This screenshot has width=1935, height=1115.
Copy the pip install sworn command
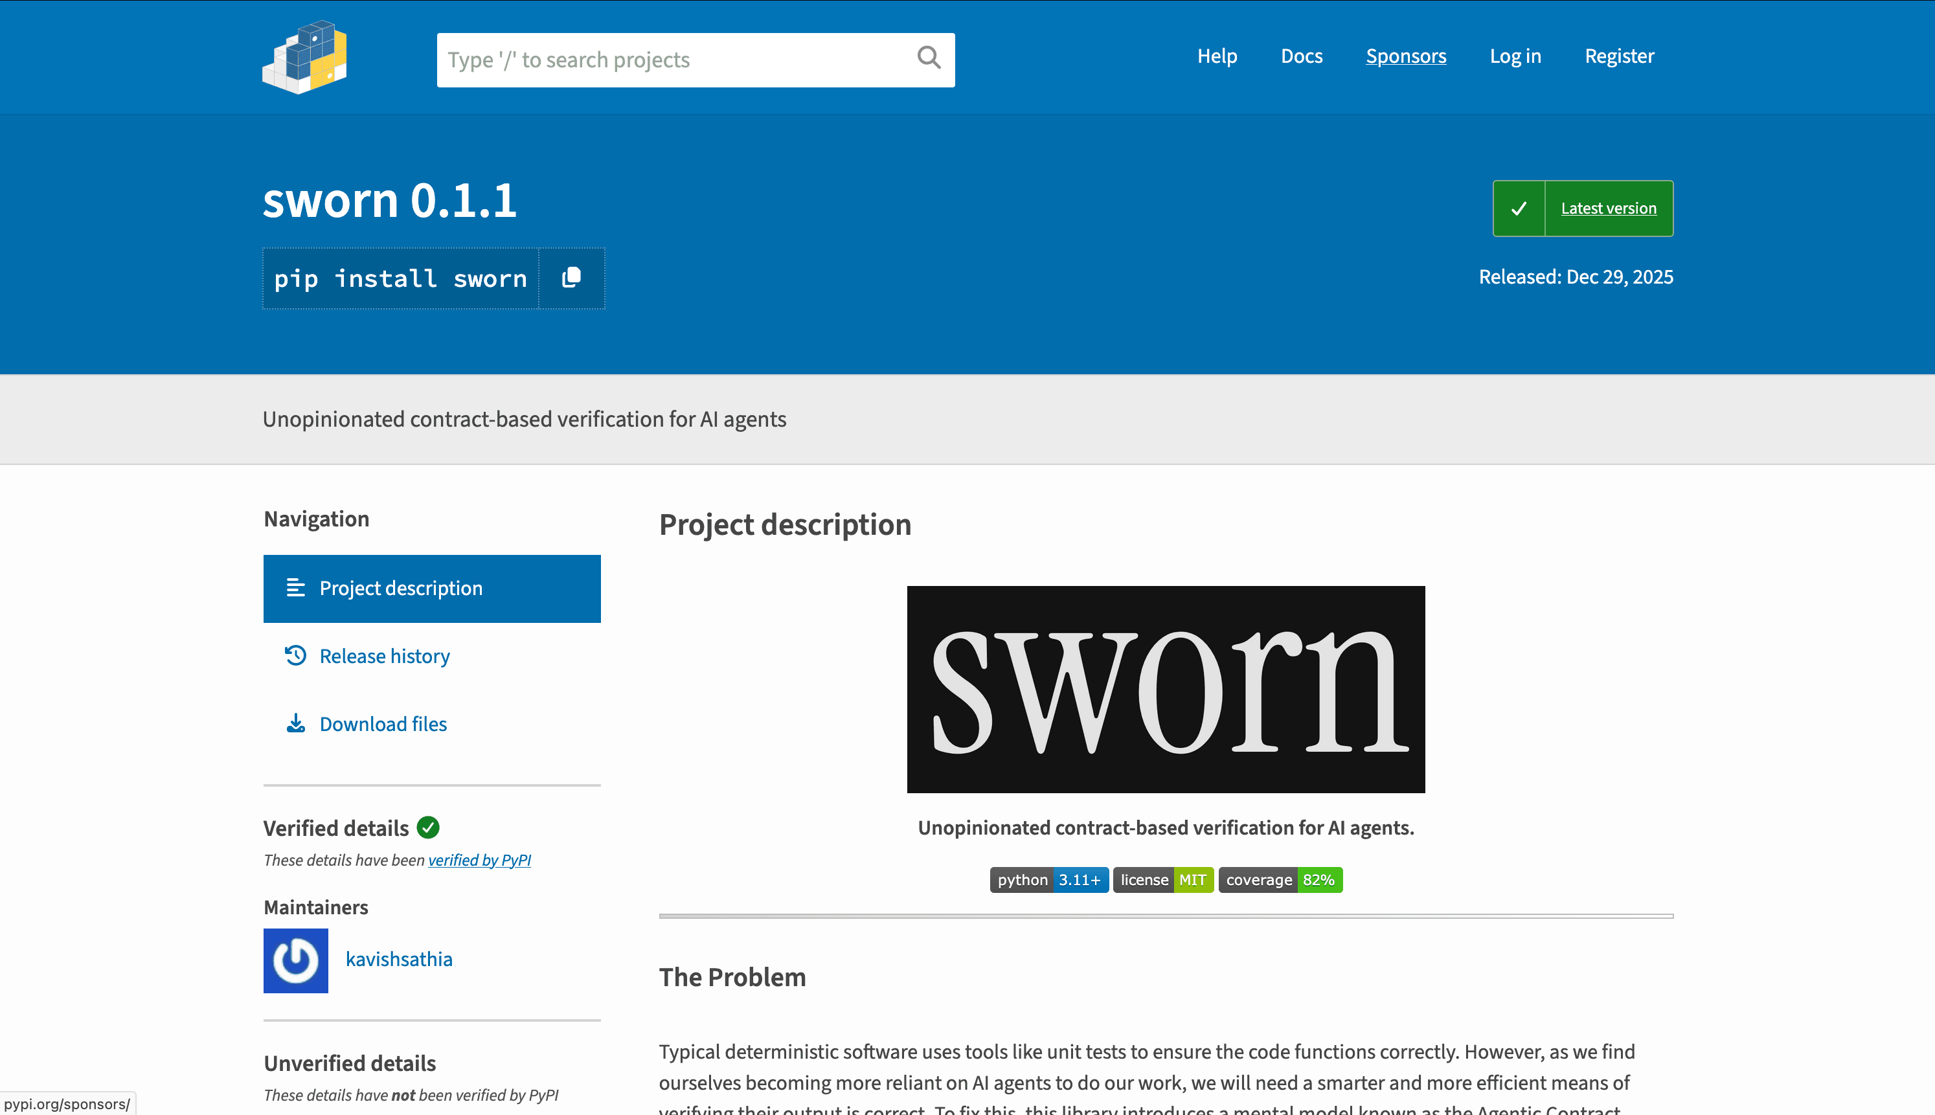tap(571, 278)
